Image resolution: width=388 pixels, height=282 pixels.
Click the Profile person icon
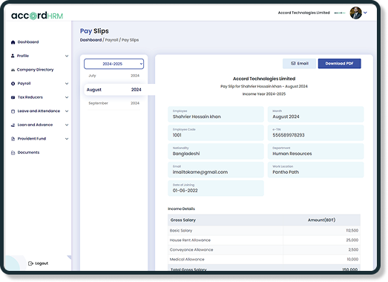click(13, 56)
